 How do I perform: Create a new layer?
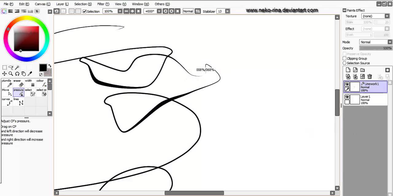(348, 70)
